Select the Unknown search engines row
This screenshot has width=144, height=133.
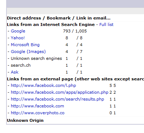(36, 58)
